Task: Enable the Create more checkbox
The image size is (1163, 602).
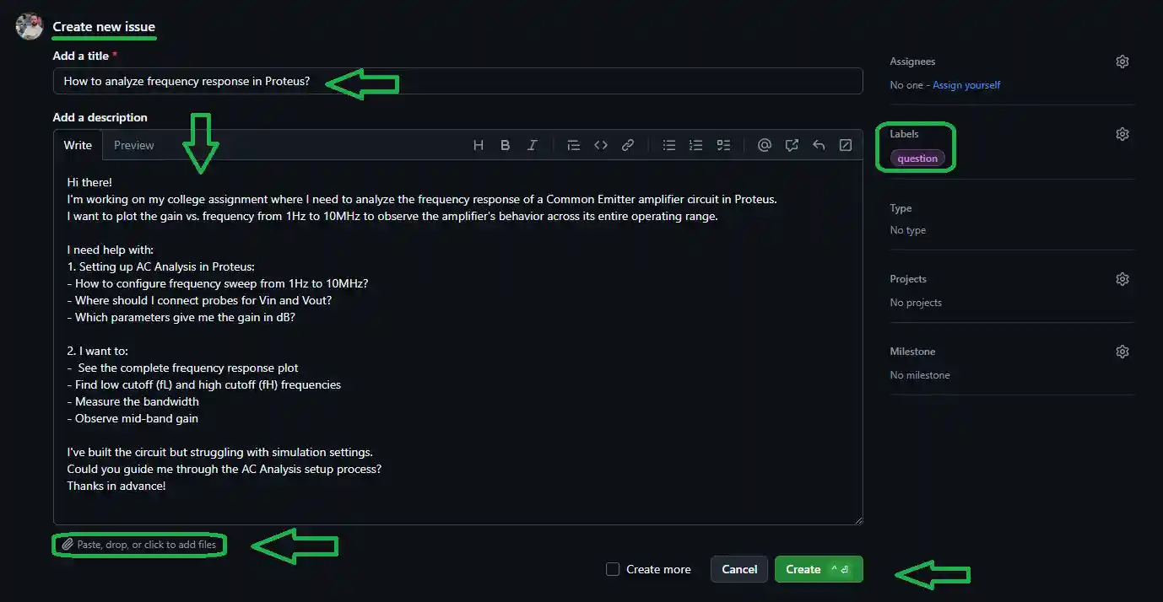Action: pyautogui.click(x=613, y=569)
